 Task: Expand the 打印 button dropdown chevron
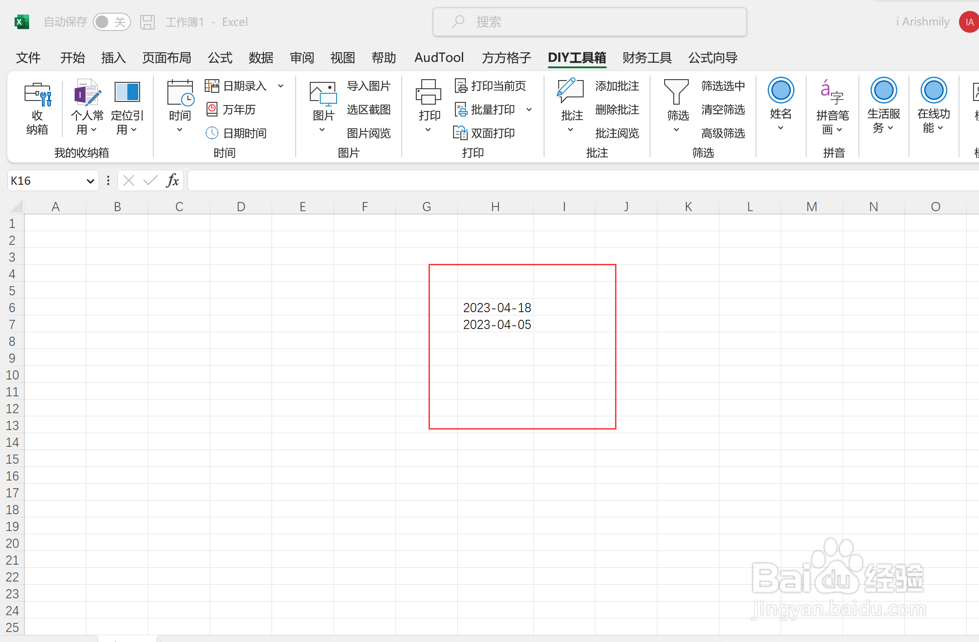[428, 130]
